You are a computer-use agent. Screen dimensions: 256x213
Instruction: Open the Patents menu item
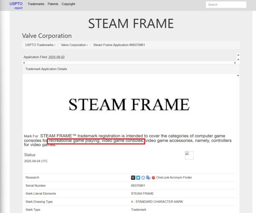click(53, 4)
